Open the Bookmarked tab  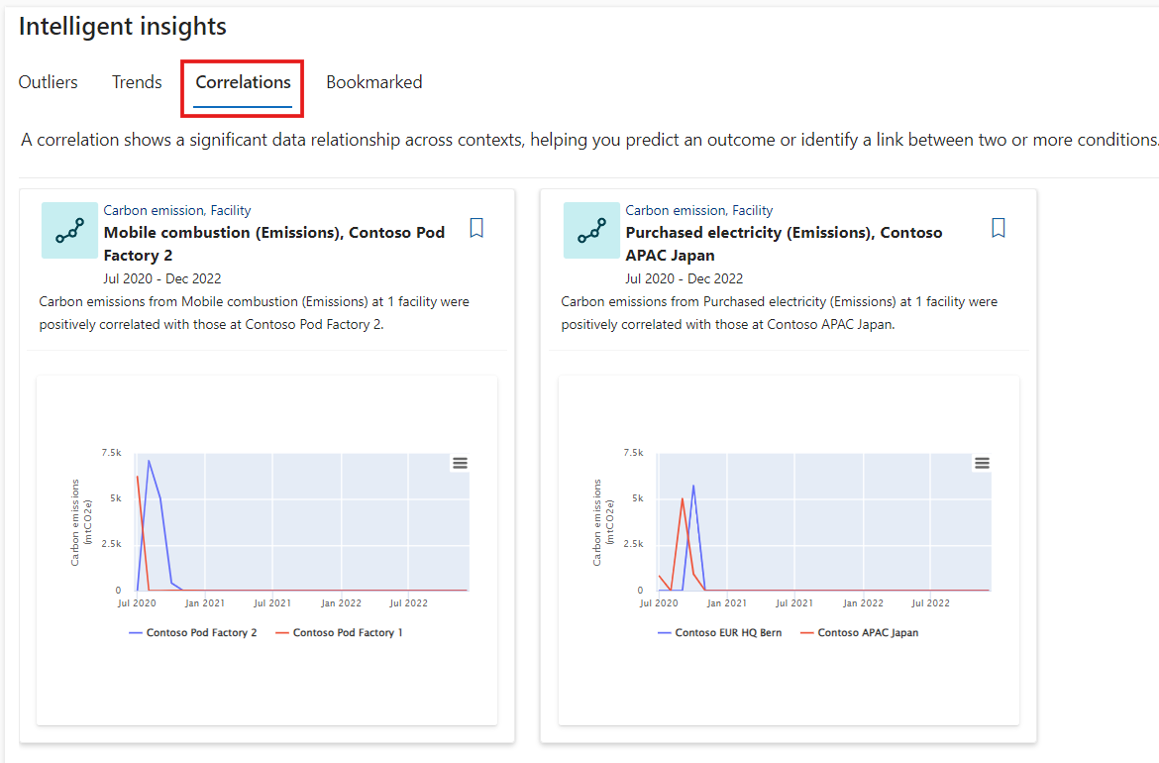tap(374, 82)
